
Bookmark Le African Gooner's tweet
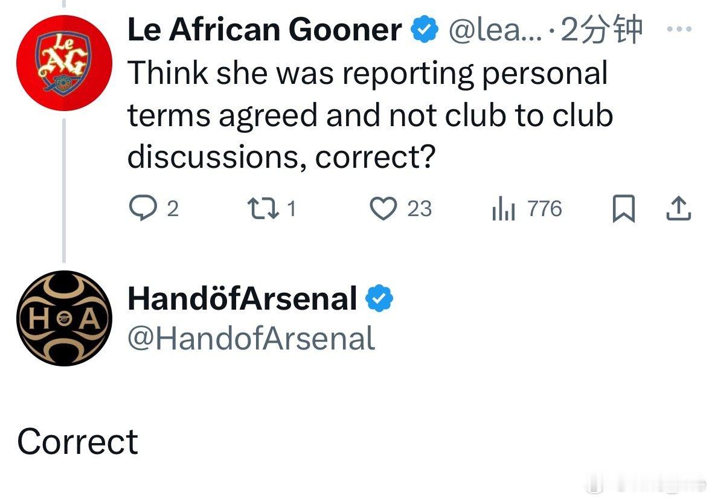[623, 208]
